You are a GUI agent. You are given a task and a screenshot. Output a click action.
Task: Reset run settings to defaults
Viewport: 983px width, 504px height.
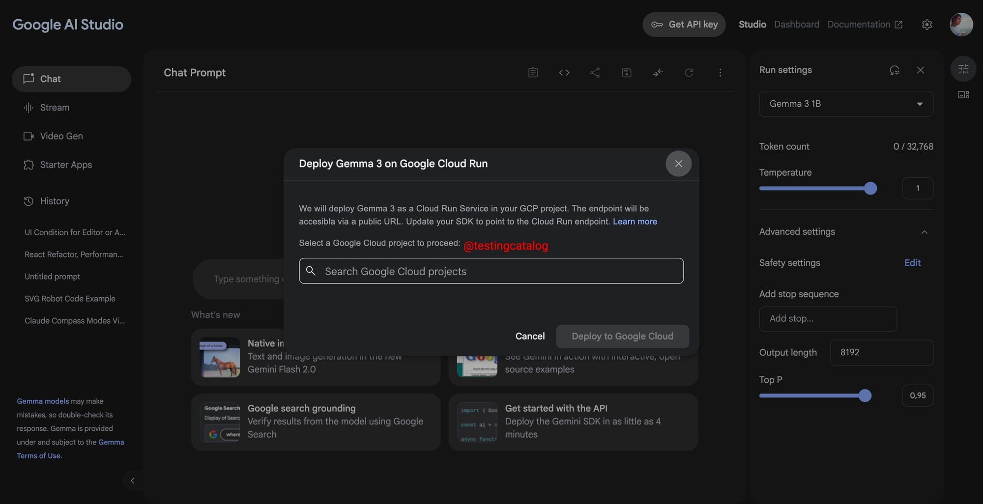pyautogui.click(x=895, y=70)
